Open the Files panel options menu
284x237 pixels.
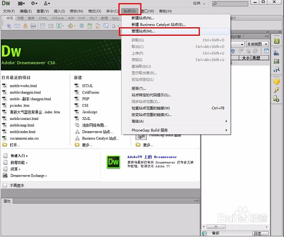(x=266, y=36)
